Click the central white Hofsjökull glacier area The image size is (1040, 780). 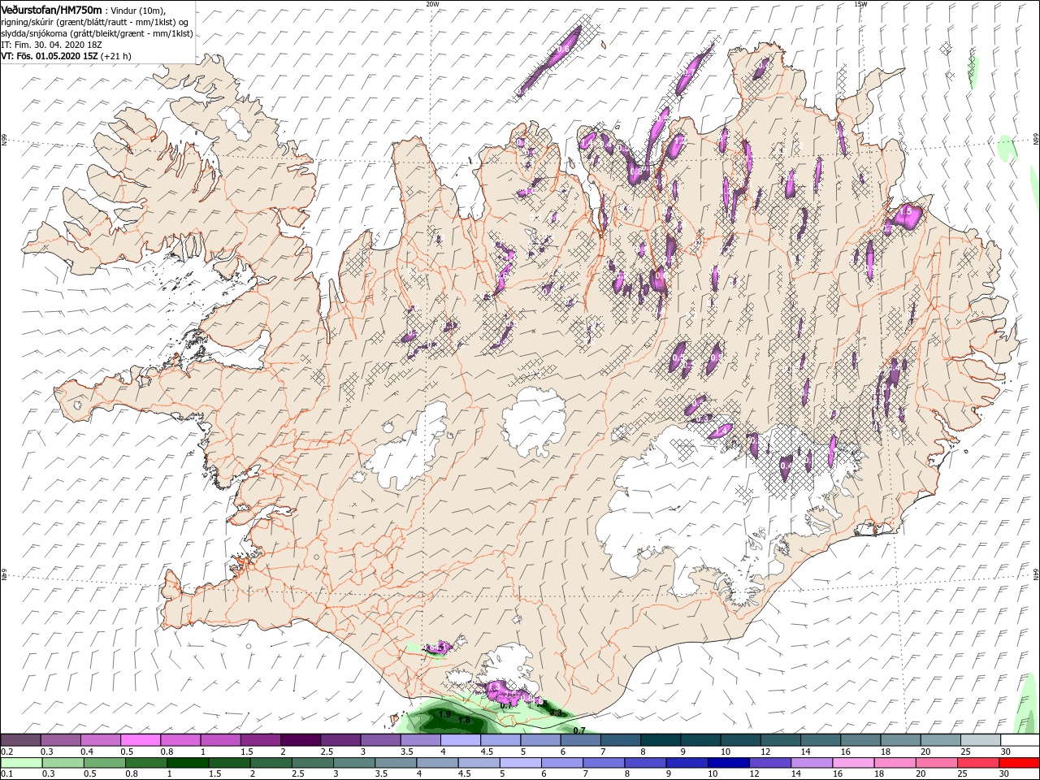point(534,421)
